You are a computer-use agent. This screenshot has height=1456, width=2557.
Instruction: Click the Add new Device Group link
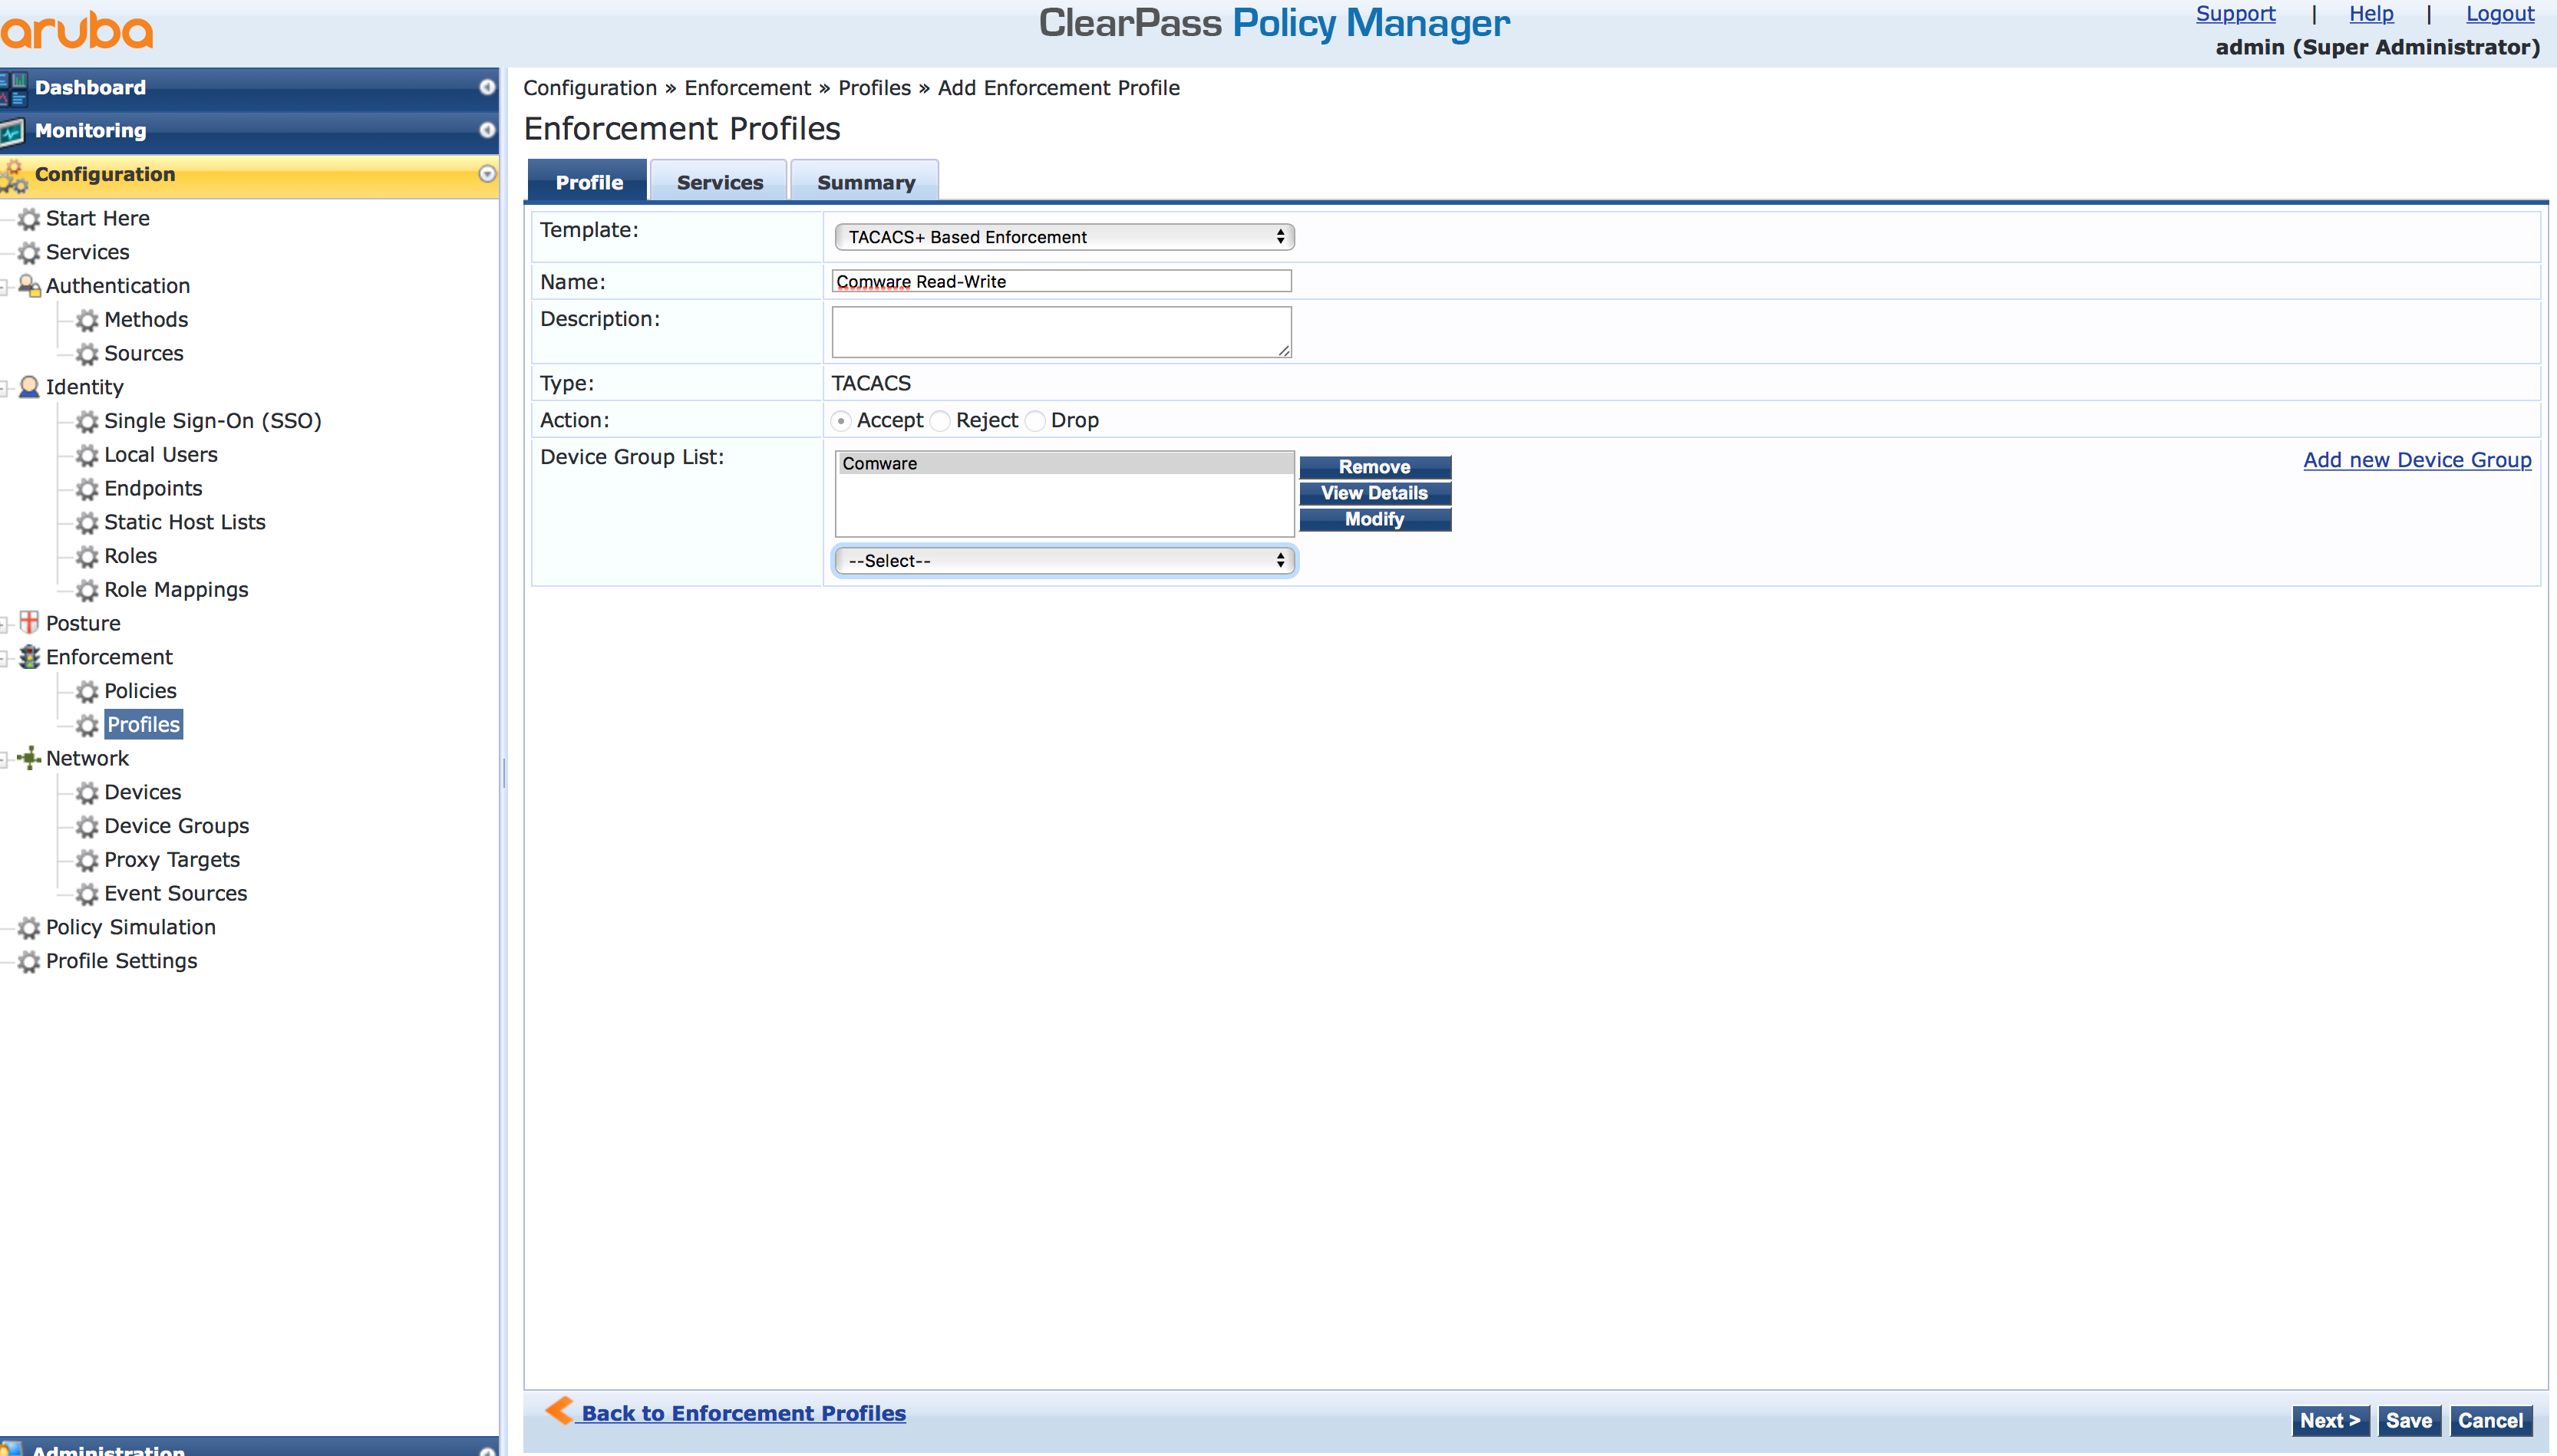[x=2416, y=460]
